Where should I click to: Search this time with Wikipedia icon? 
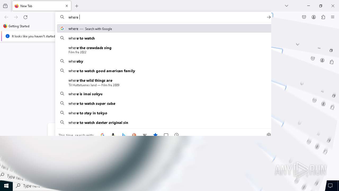tap(145, 134)
